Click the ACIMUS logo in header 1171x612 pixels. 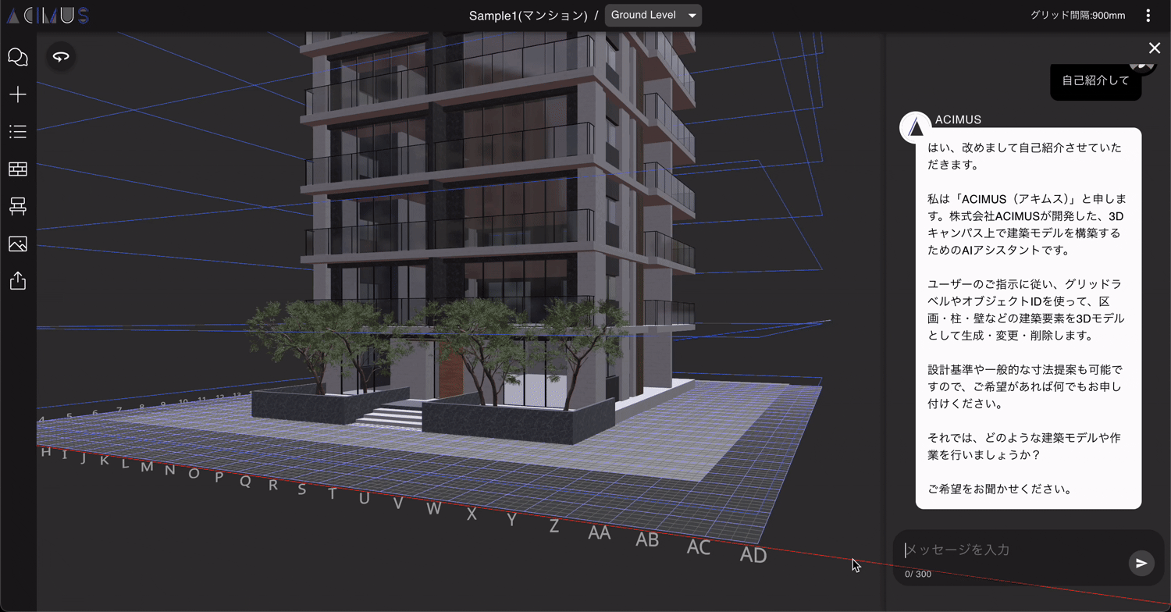(47, 16)
